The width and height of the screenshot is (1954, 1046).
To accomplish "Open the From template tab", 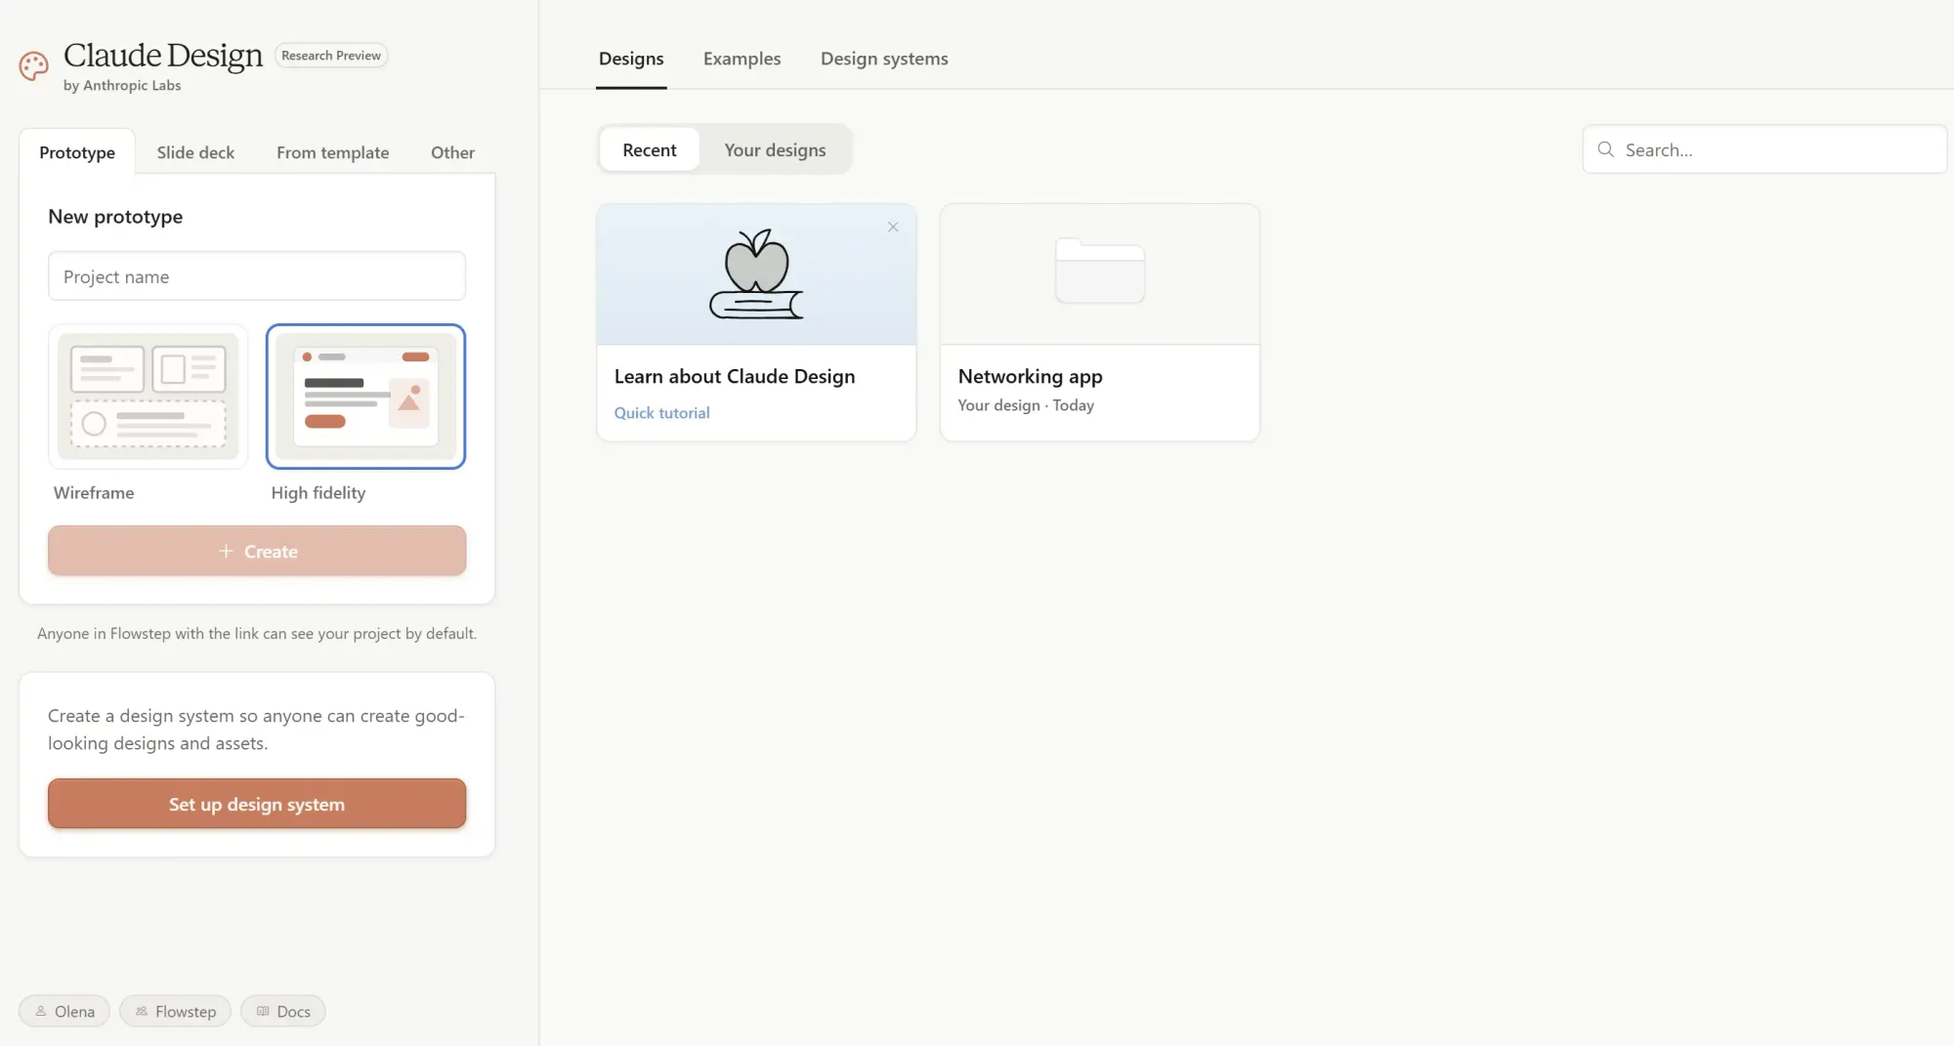I will pos(332,152).
